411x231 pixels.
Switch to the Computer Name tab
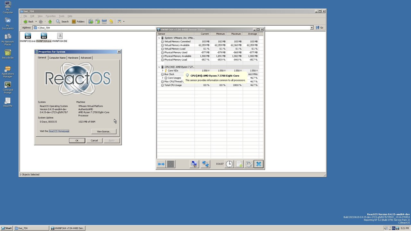tap(57, 58)
